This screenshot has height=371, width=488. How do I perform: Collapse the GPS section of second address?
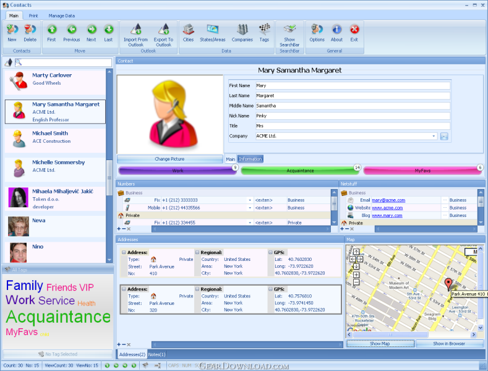270,289
